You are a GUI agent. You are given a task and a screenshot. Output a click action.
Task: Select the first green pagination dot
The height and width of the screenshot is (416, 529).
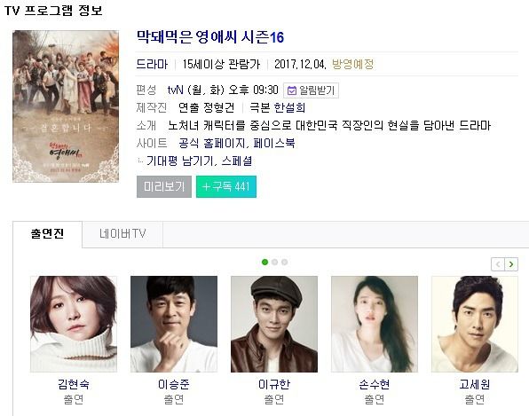point(264,262)
